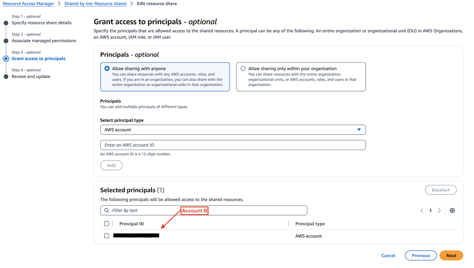This screenshot has height=268, width=474.
Task: Go to next page of principals
Action: pos(439,211)
